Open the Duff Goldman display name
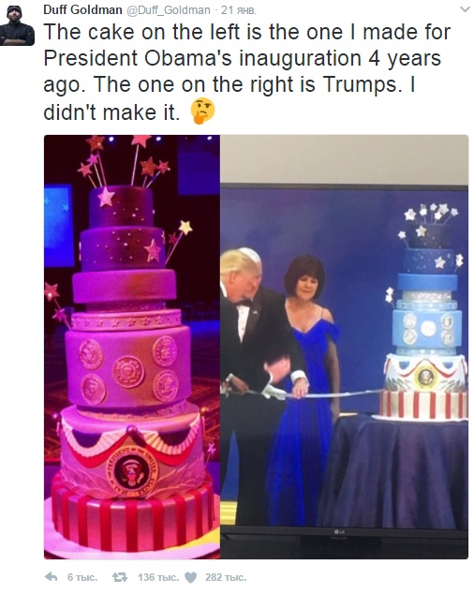Viewport: 474px width, 594px height. point(82,10)
